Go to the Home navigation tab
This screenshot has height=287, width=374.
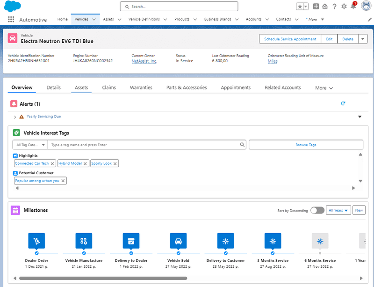[x=63, y=19]
